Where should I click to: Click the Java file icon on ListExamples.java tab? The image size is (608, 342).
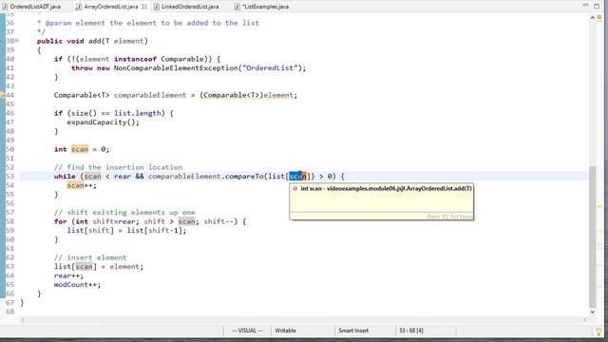(237, 7)
